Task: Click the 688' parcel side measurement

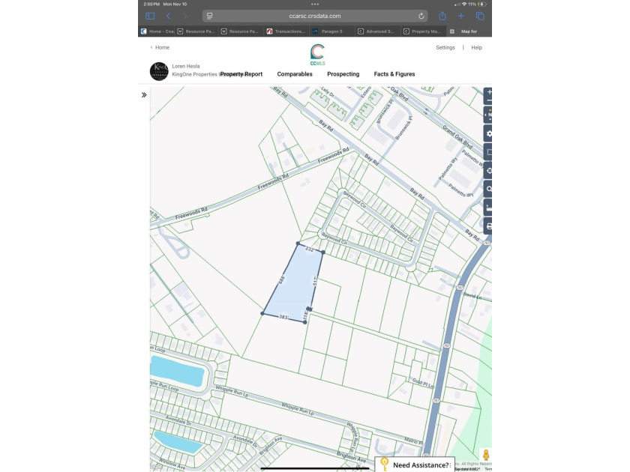Action: tap(282, 279)
